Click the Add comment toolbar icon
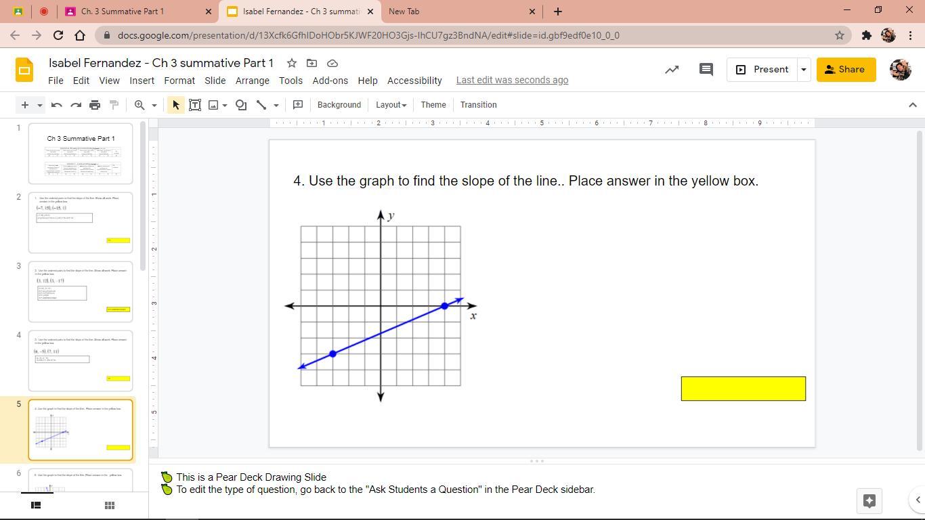Viewport: 925px width, 520px height. click(297, 105)
